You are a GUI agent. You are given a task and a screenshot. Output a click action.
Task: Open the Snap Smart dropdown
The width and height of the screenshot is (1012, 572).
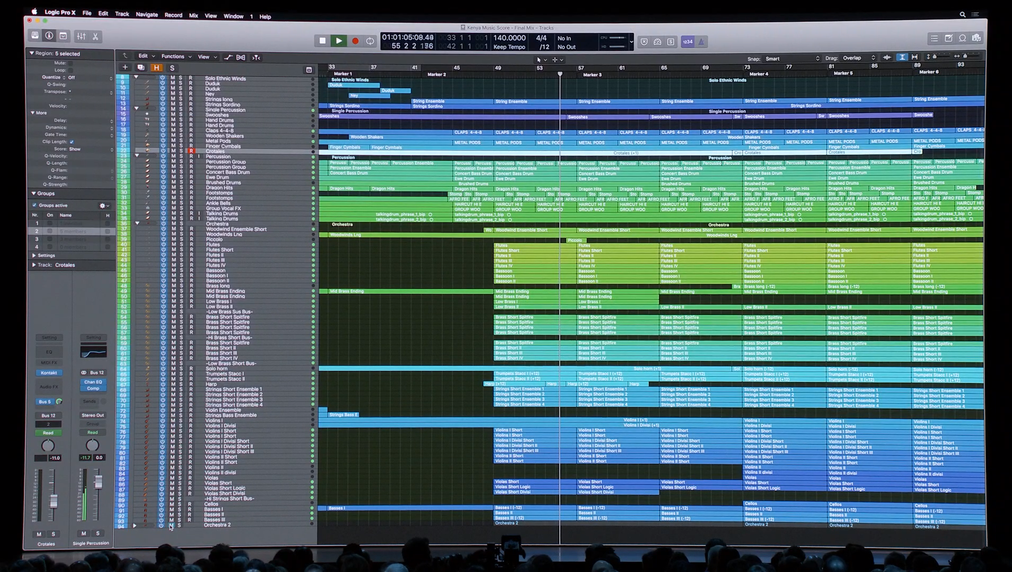(792, 58)
